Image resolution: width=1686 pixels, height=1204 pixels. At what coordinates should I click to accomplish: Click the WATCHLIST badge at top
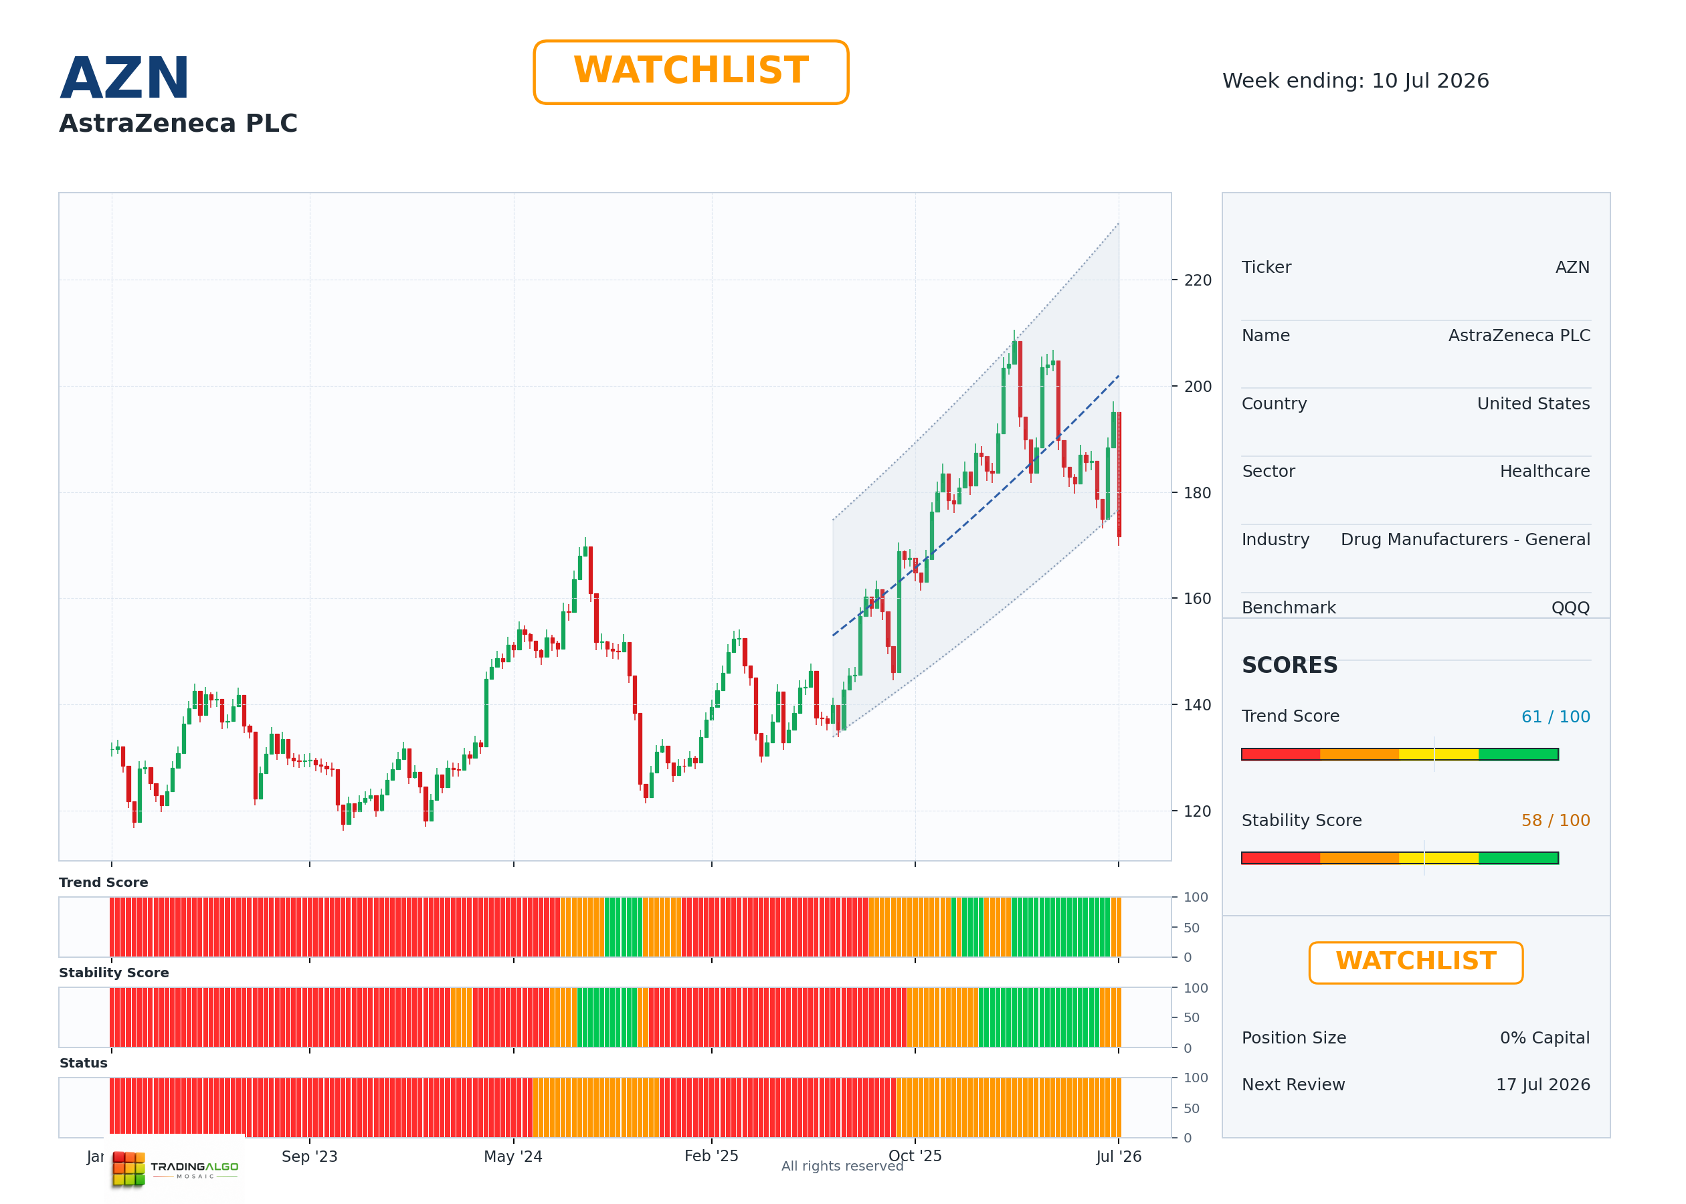click(690, 72)
